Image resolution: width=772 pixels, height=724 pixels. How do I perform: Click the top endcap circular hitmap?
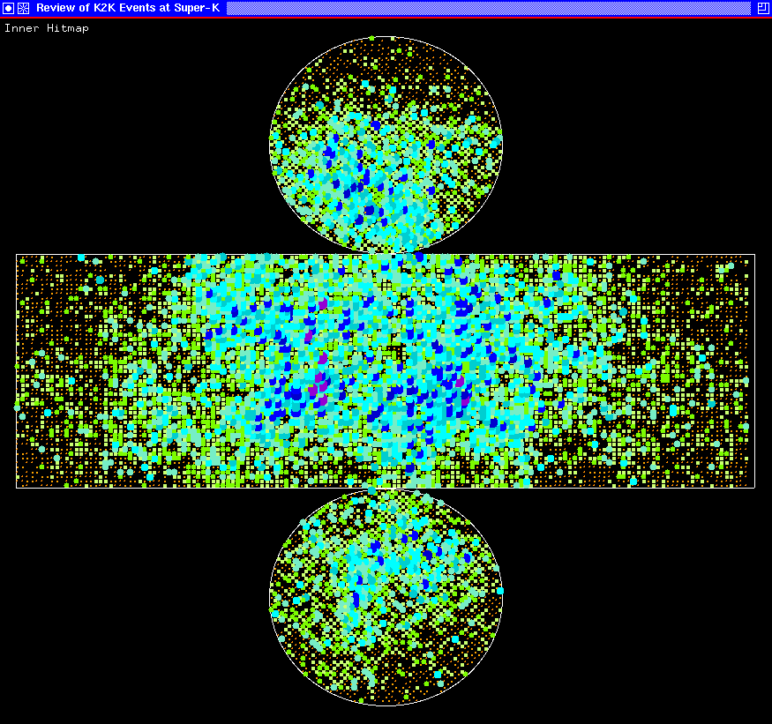pyautogui.click(x=386, y=145)
